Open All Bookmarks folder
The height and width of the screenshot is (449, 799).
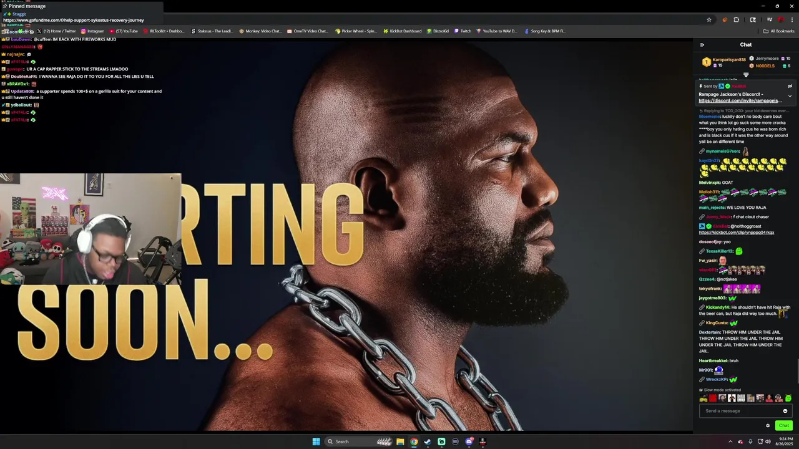(779, 31)
